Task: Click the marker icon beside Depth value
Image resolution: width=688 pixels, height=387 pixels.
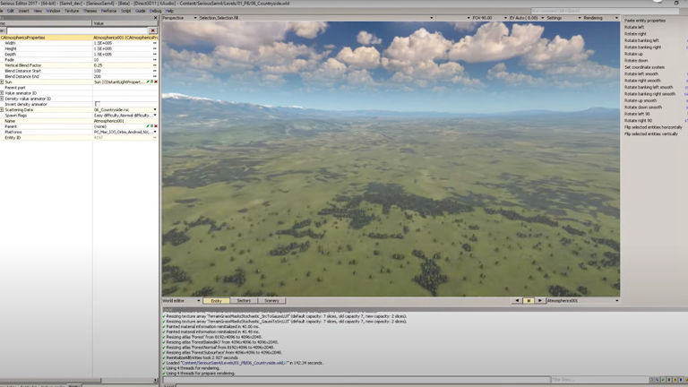Action: point(155,55)
